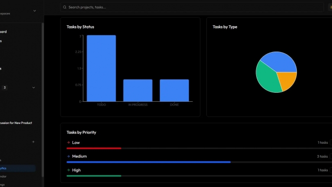
Task: Click the red Low priority progress bar
Action: 94,148
